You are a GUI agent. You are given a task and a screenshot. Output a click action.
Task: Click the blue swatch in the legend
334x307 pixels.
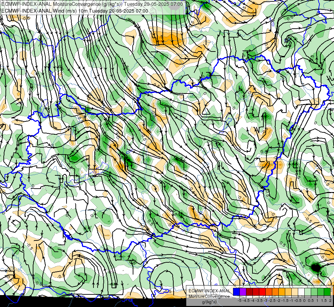(x=236, y=292)
